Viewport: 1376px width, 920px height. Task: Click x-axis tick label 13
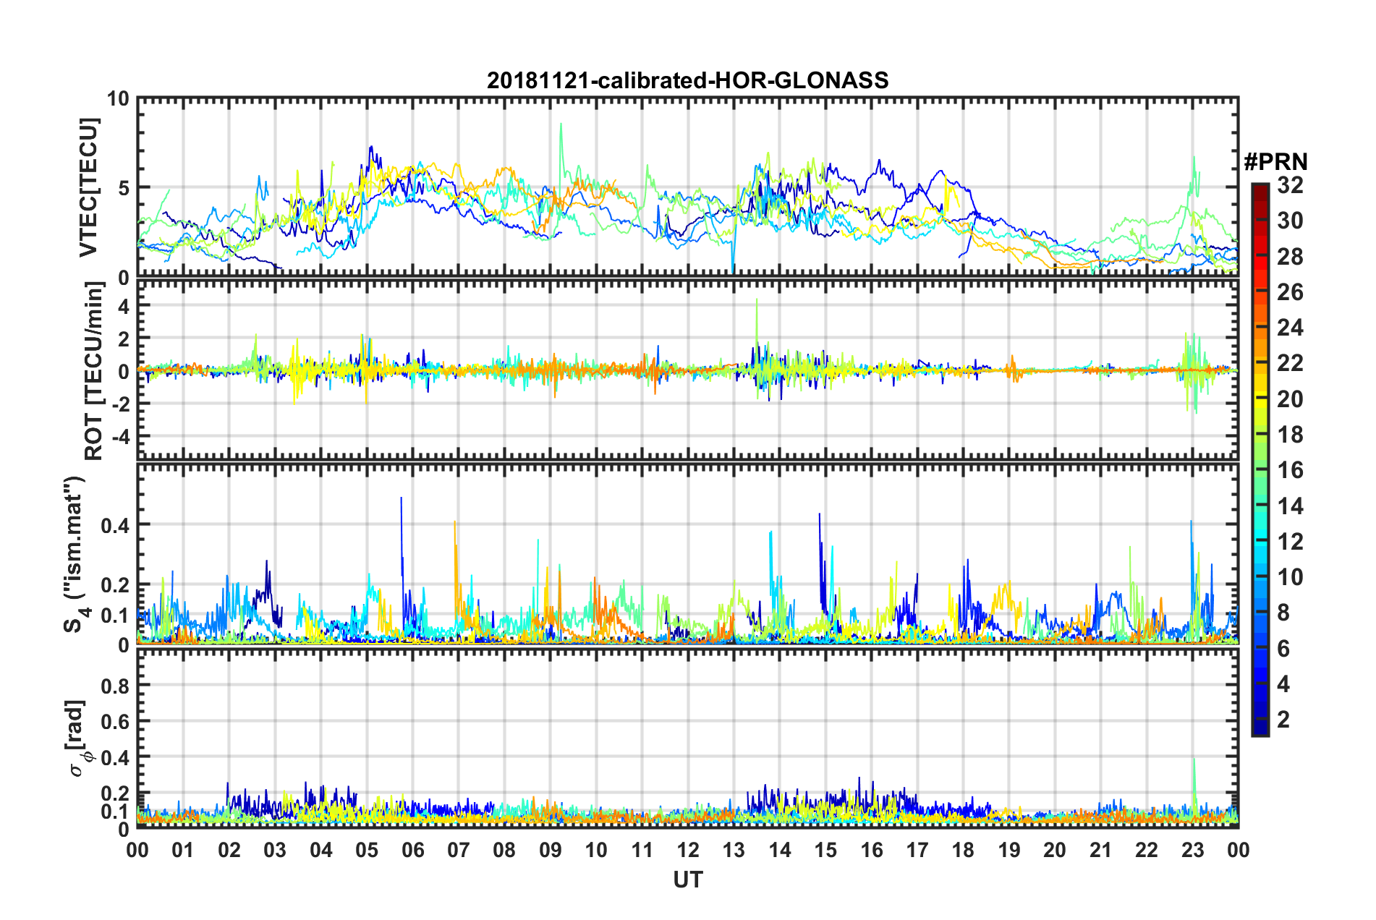click(x=734, y=850)
